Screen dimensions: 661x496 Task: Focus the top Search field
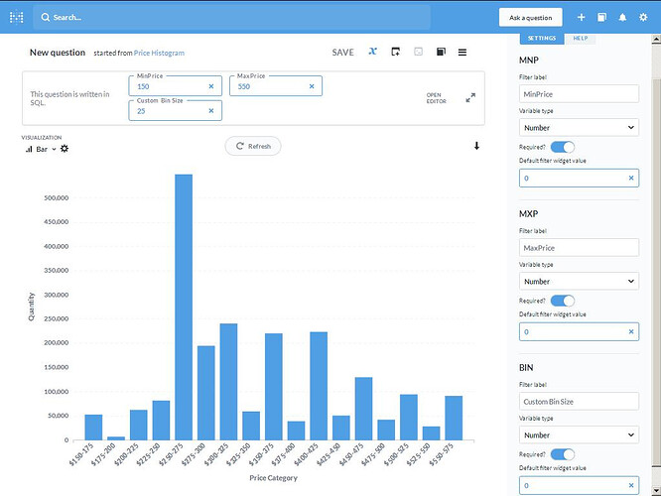[231, 17]
